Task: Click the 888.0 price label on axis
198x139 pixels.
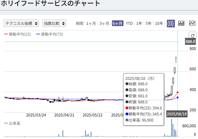Action: pos(190,42)
